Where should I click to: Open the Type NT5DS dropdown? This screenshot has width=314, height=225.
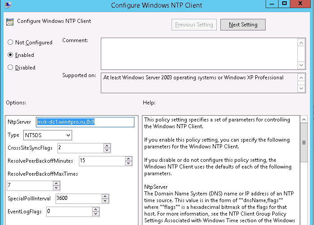47,135
